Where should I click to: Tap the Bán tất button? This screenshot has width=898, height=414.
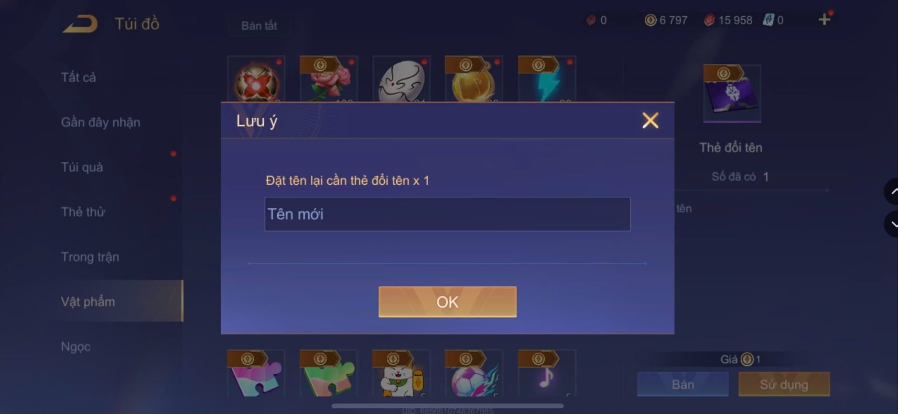tap(259, 26)
